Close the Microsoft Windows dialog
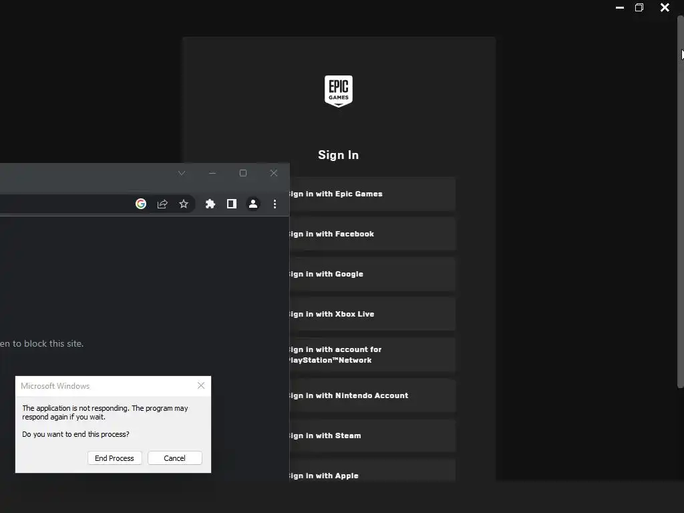Image resolution: width=684 pixels, height=513 pixels. click(201, 385)
